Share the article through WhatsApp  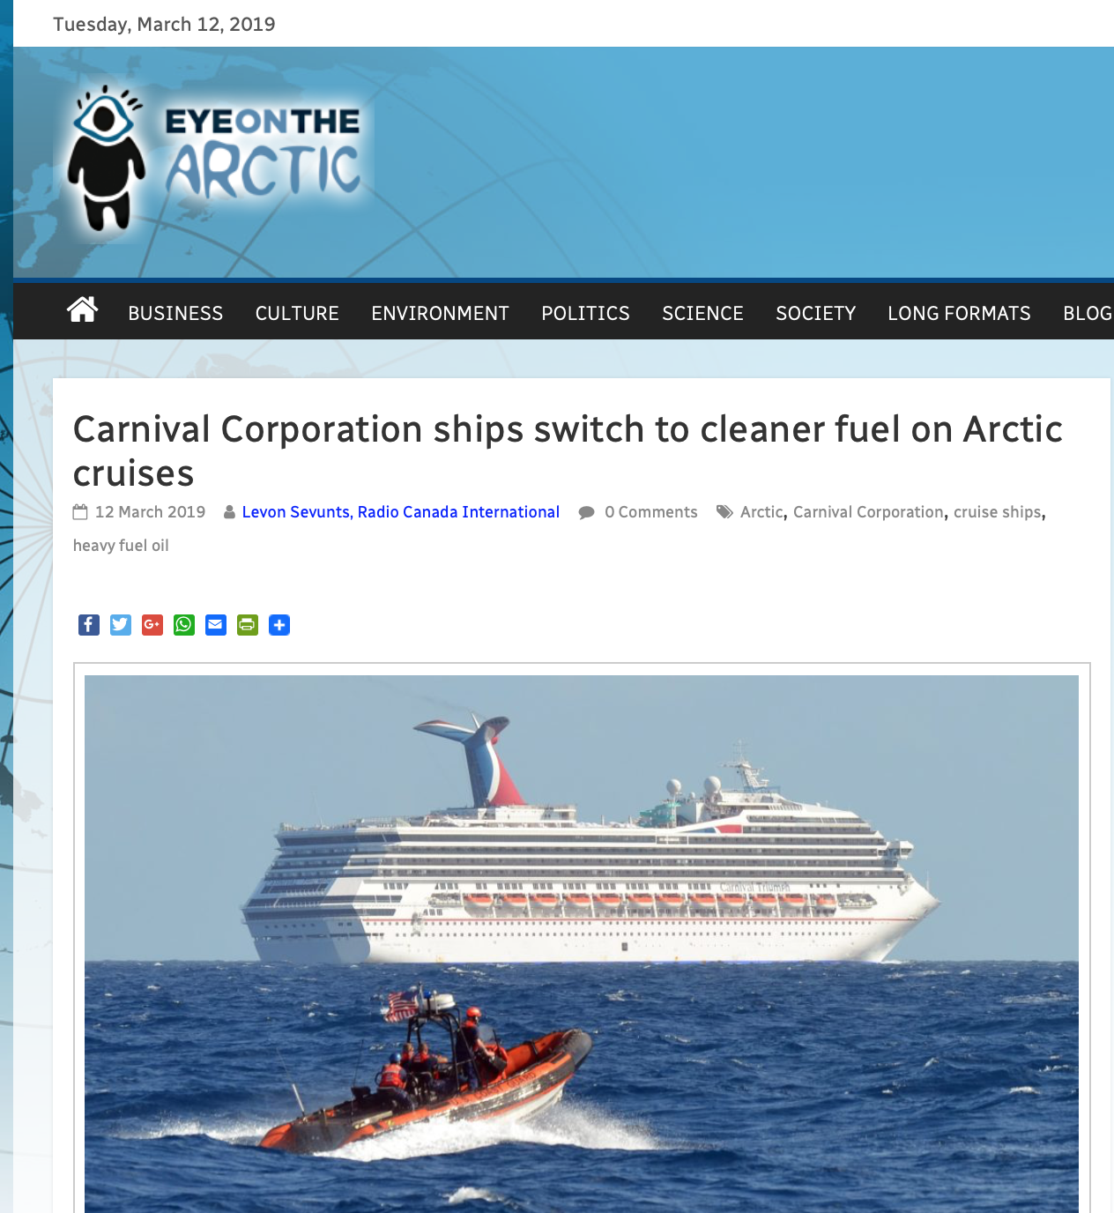coord(184,625)
